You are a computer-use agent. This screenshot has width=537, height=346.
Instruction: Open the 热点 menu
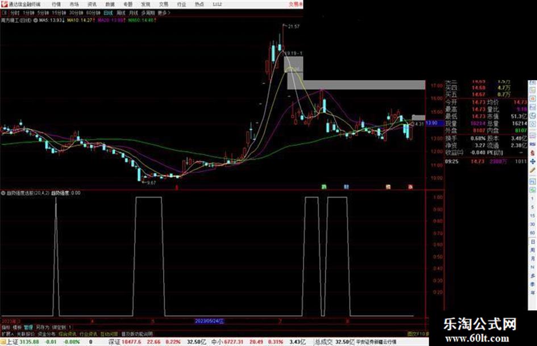click(x=199, y=4)
